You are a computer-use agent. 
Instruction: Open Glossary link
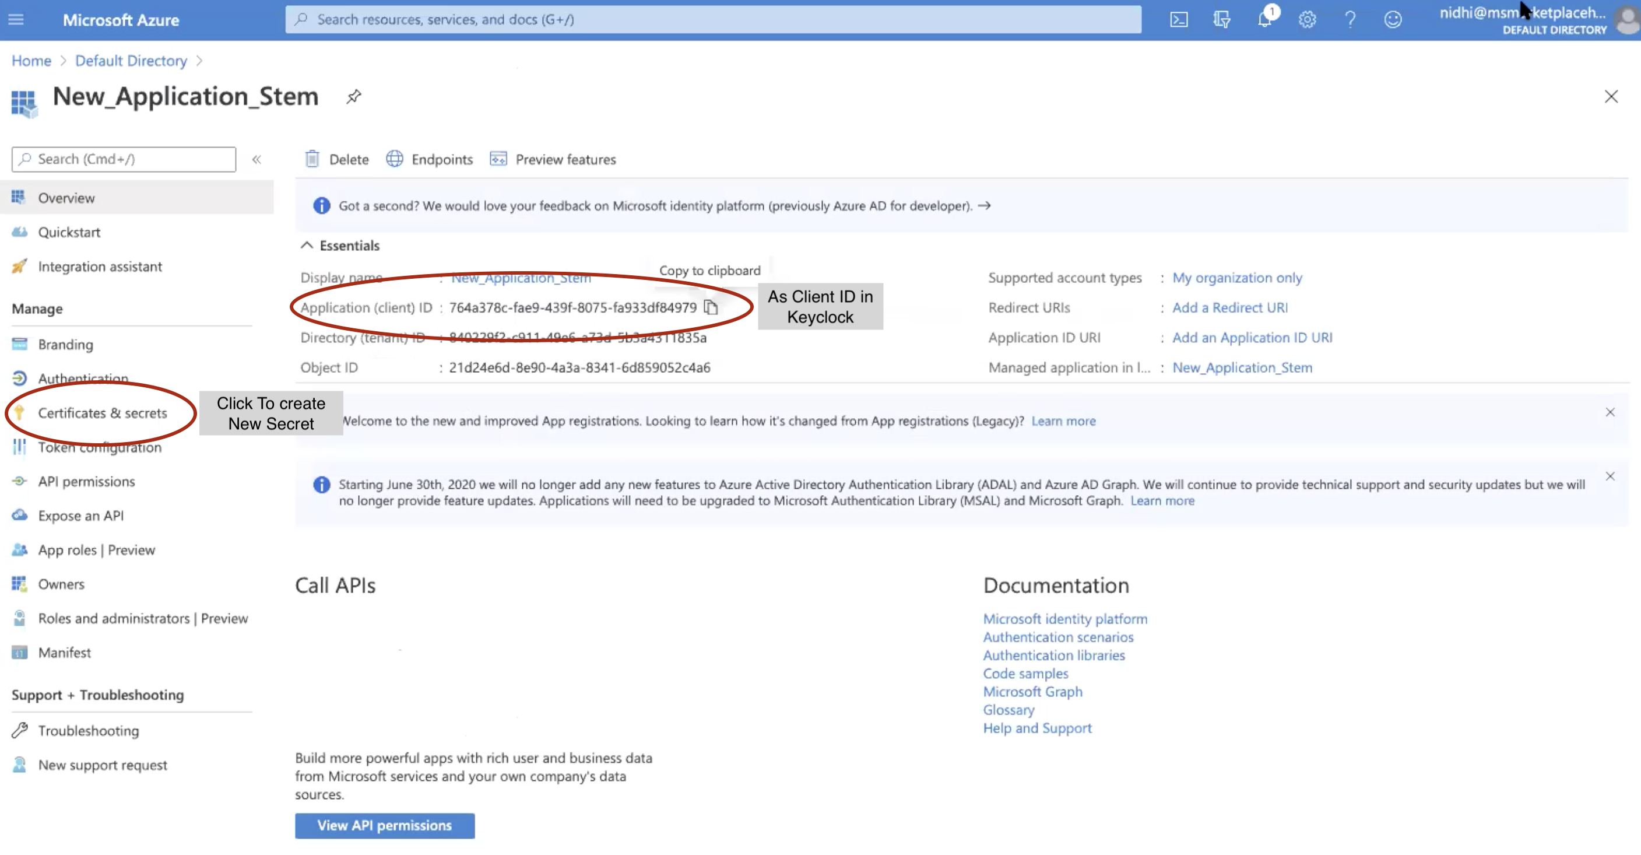1008,710
